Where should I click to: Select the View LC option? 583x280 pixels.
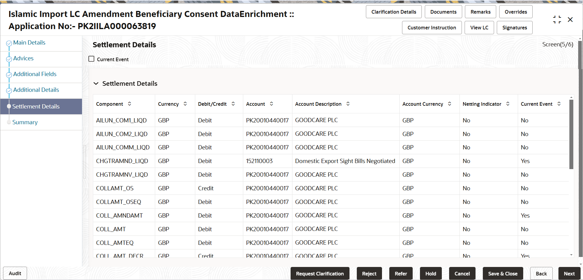click(x=479, y=27)
